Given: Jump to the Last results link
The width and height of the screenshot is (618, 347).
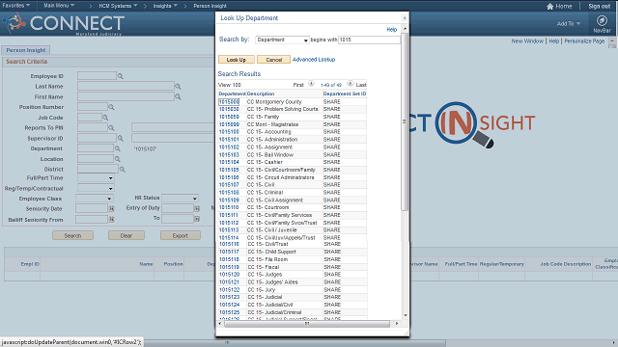Looking at the screenshot, I should coord(361,85).
